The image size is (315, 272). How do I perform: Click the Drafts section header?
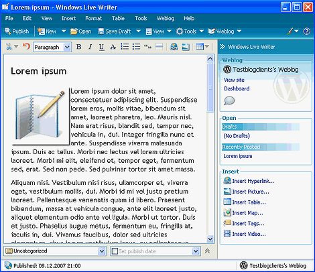[x=261, y=127]
